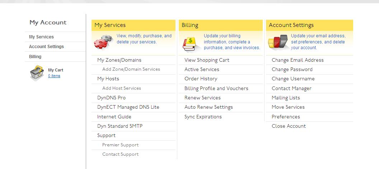Open DynECT Managed DNS Lite
This screenshot has height=169, width=379.
[x=128, y=107]
